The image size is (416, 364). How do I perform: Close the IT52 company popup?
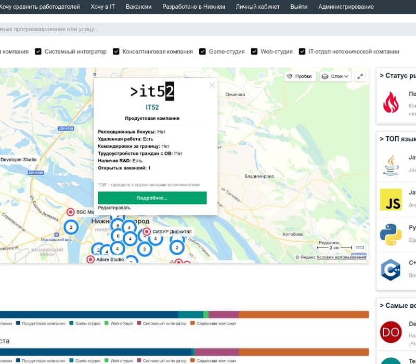[x=212, y=85]
